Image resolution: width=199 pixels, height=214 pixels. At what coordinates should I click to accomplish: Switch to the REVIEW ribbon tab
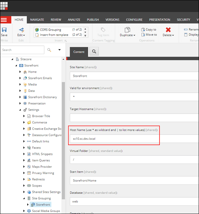pos(56,20)
